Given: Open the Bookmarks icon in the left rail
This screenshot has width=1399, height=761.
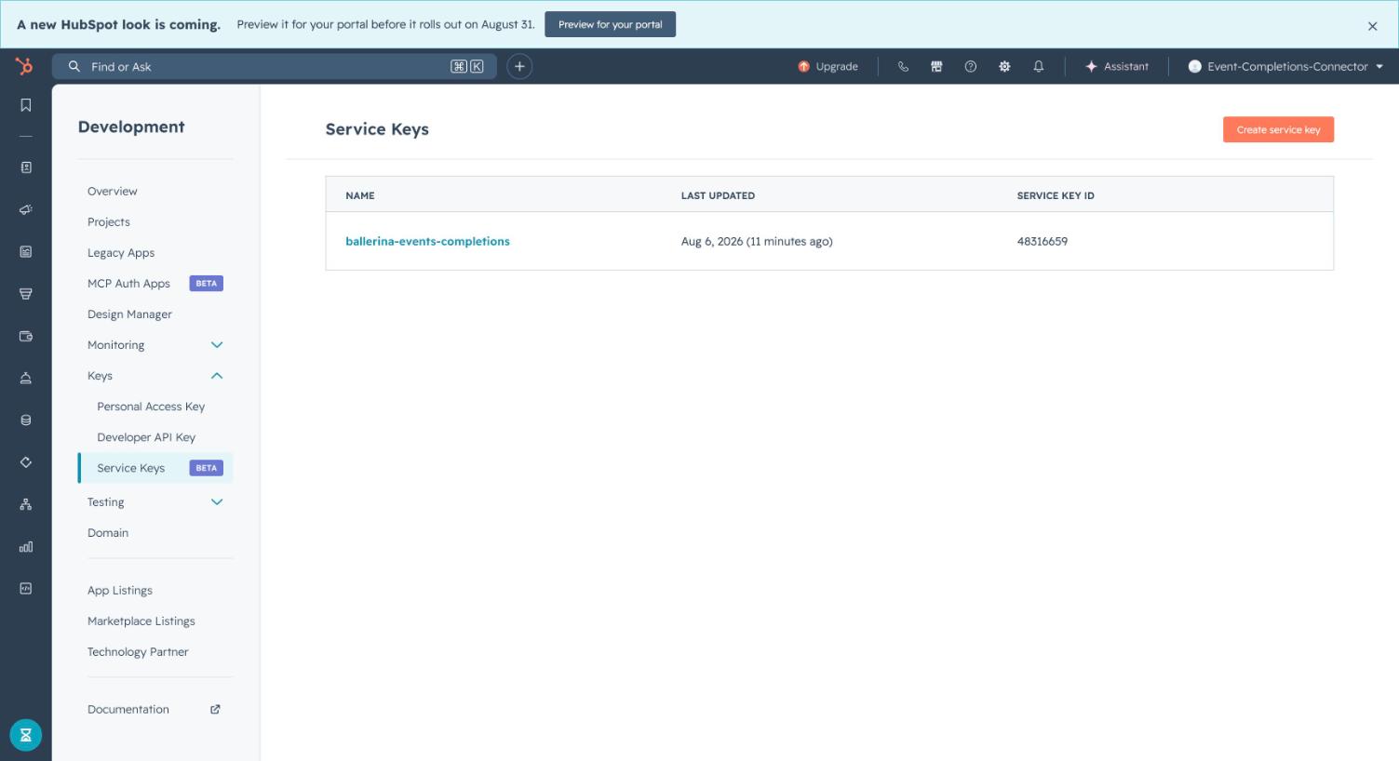Looking at the screenshot, I should (x=26, y=105).
